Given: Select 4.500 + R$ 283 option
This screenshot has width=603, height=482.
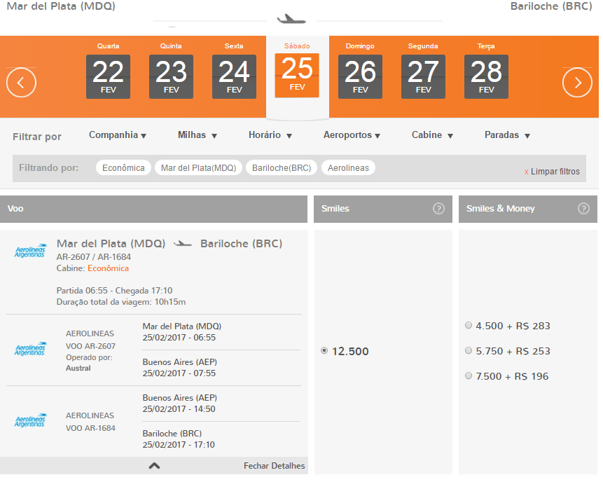Looking at the screenshot, I should (469, 325).
